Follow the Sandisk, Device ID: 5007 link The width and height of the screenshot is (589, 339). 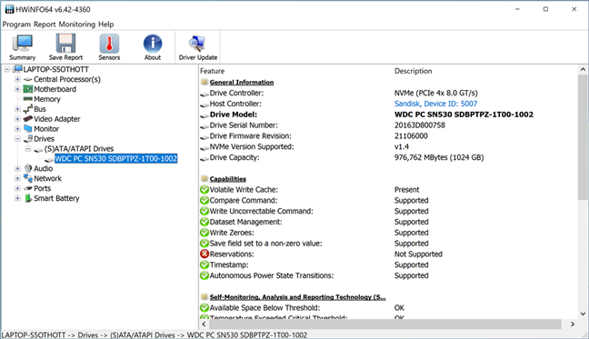(x=435, y=104)
